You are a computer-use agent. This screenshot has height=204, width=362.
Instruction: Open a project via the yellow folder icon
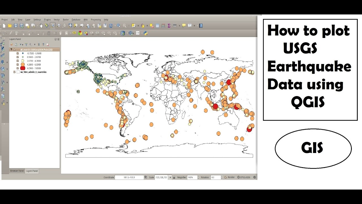coord(10,25)
